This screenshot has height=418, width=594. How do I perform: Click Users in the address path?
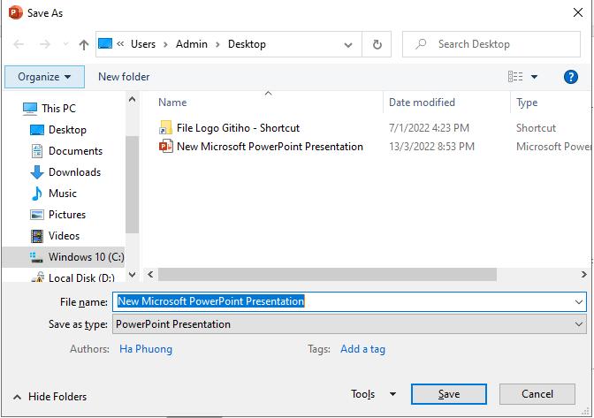point(143,44)
